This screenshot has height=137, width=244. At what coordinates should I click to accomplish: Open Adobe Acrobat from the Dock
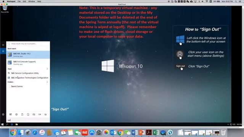click(149, 132)
